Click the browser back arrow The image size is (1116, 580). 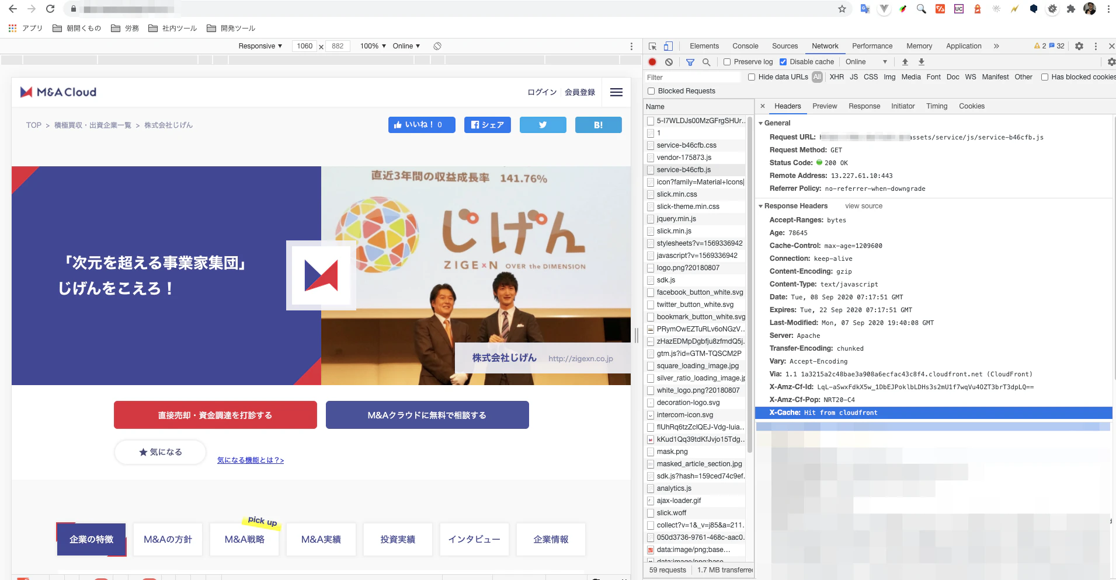(13, 9)
